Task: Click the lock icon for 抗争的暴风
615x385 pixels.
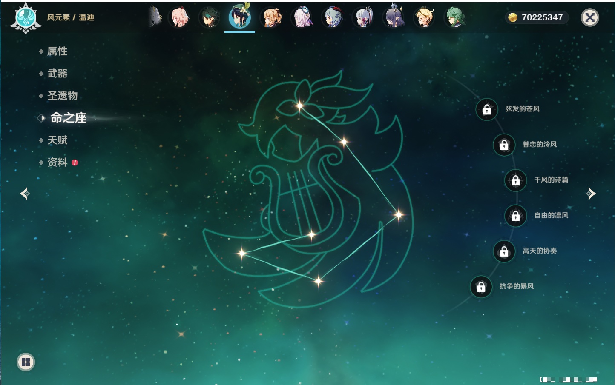Action: click(x=481, y=287)
